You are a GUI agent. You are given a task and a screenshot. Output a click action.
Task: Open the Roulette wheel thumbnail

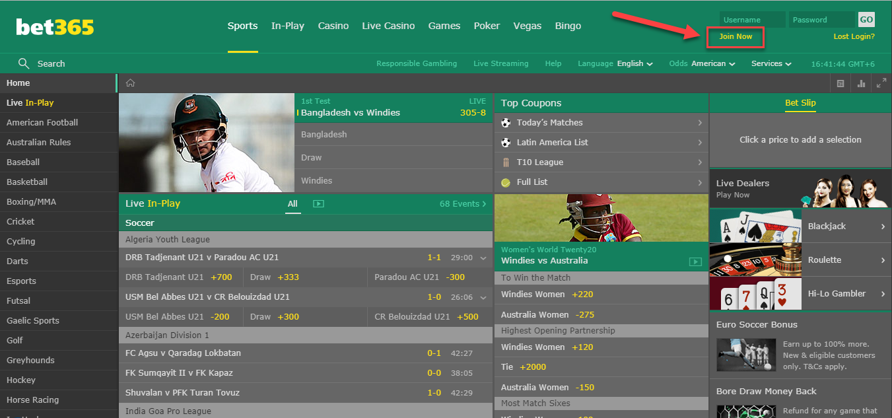pos(755,260)
